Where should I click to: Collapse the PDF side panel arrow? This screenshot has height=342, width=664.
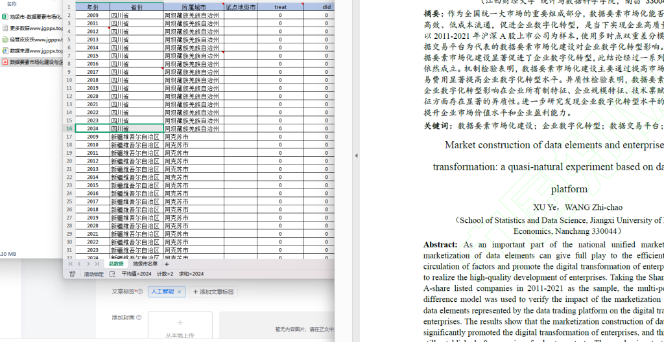(356, 155)
